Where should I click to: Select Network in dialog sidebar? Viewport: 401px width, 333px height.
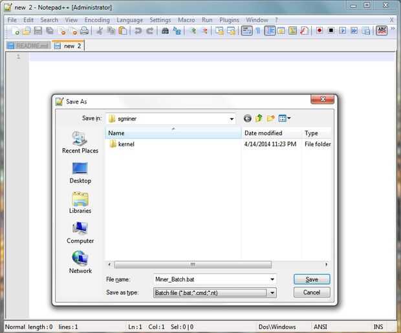tap(80, 262)
